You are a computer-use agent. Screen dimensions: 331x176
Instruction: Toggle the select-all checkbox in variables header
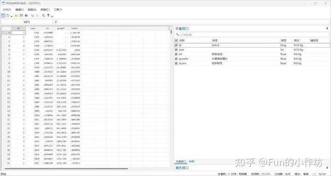[x=176, y=40]
